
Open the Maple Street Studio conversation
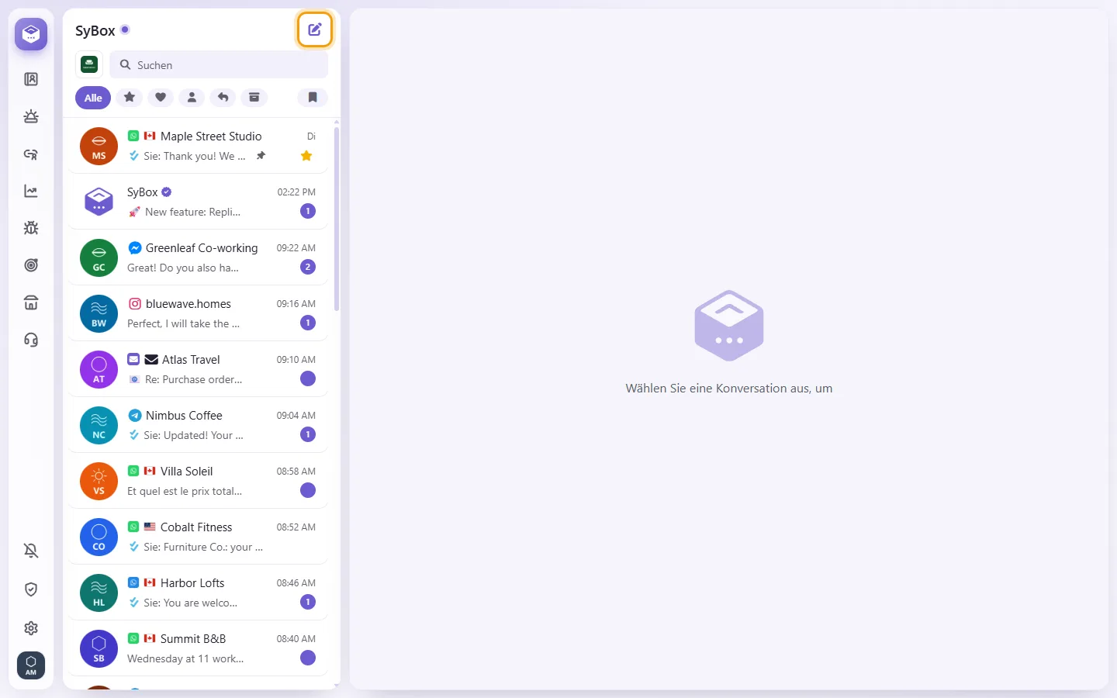[198, 146]
